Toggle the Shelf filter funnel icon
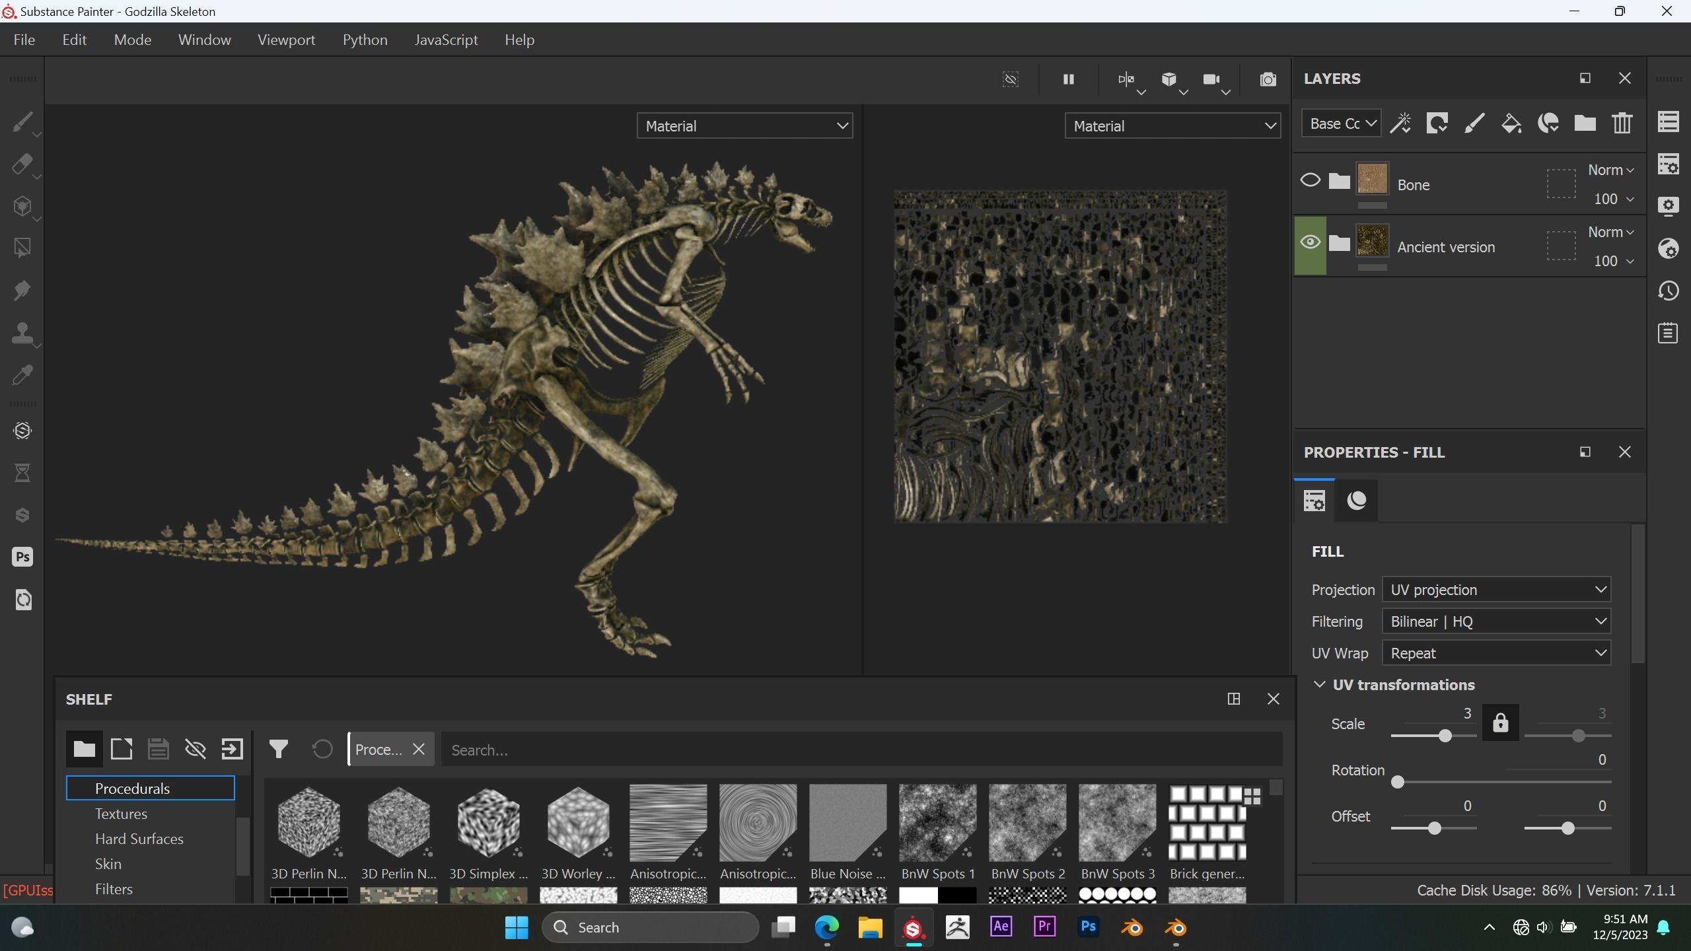1691x951 pixels. 279,749
